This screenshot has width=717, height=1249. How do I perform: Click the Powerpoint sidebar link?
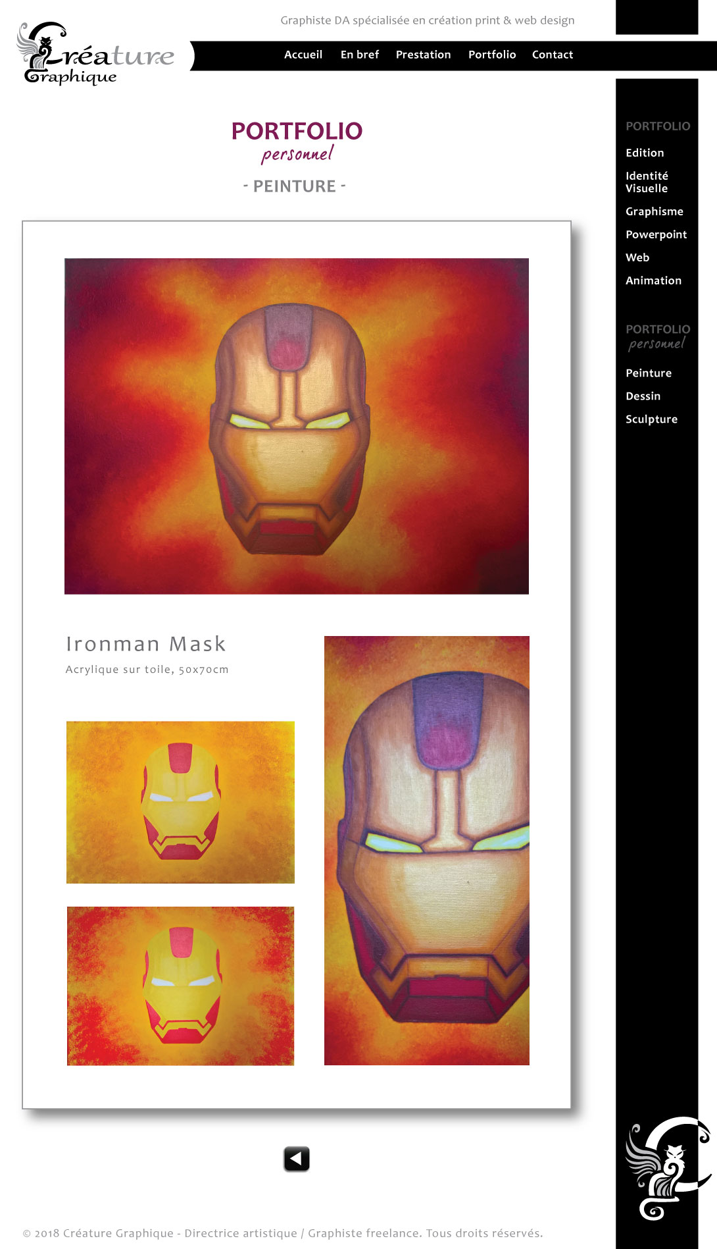coord(656,234)
